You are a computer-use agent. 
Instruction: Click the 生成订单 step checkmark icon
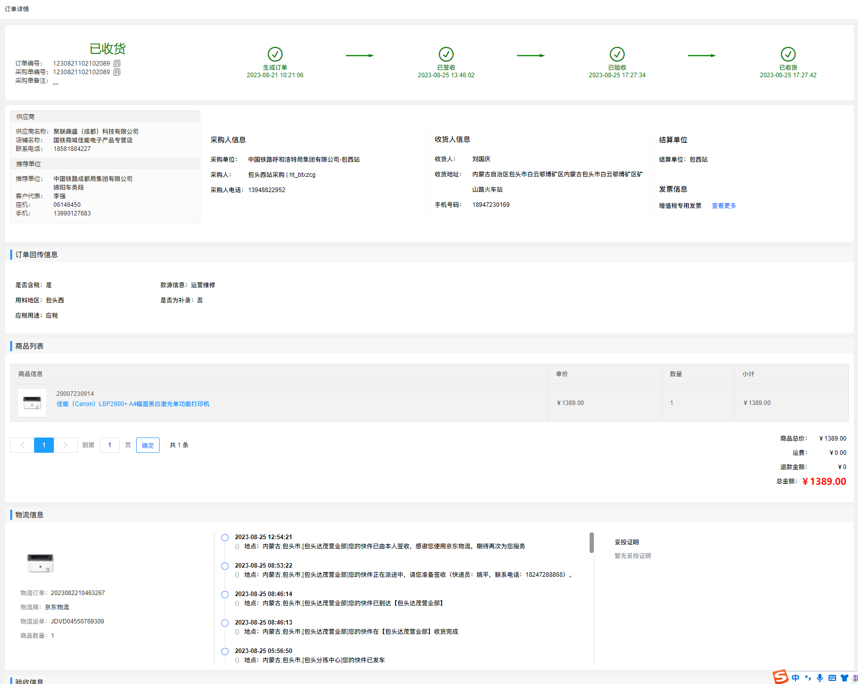275,54
